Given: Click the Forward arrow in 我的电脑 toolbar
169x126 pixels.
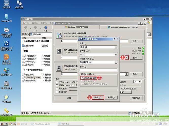Looking at the screenshot, I should 35,28.
